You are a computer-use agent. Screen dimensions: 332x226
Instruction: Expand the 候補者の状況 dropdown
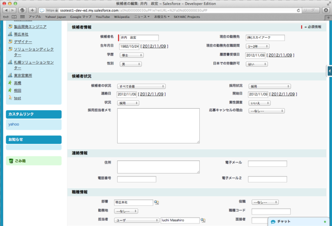click(x=141, y=86)
